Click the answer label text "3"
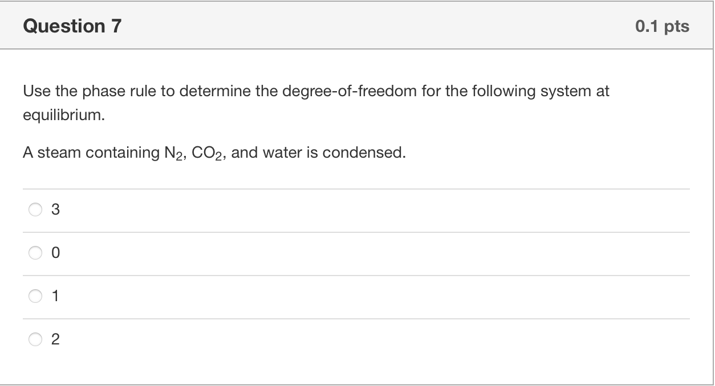 coord(55,210)
